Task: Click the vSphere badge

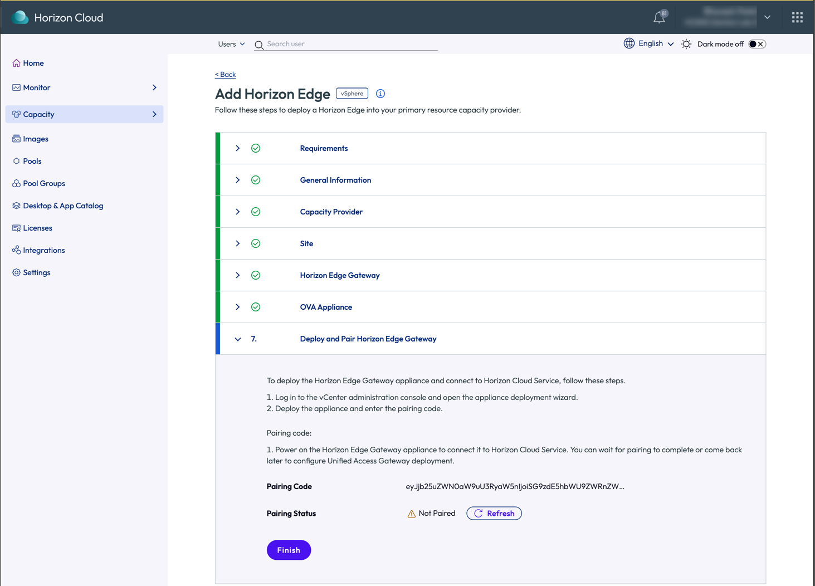Action: coord(352,94)
